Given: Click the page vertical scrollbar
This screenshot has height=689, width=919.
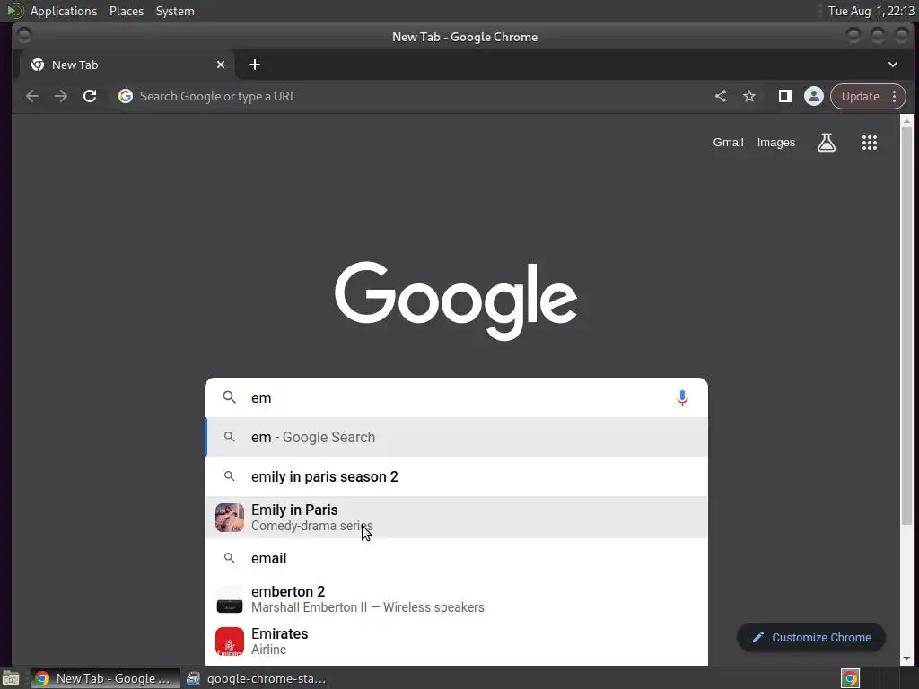Looking at the screenshot, I should [906, 326].
